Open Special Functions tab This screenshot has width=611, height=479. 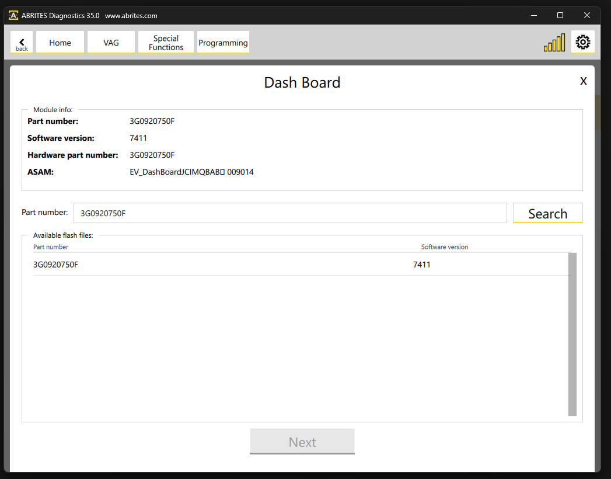(x=166, y=43)
